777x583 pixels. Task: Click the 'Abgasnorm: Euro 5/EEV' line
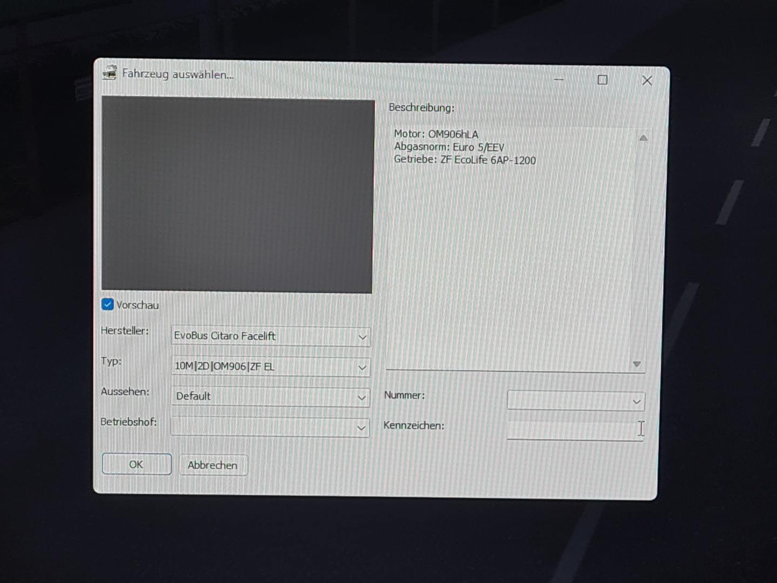[449, 147]
